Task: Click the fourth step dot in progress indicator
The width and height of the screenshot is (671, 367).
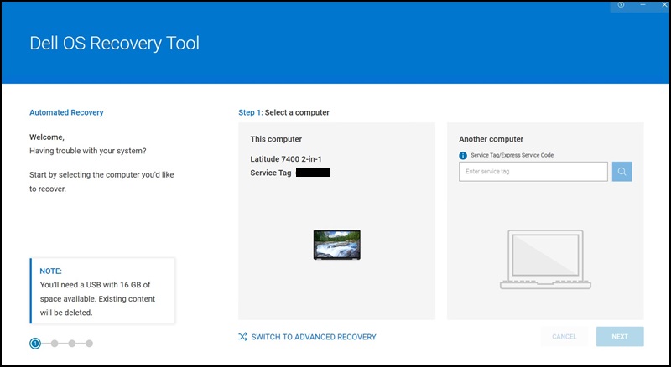Action: [x=89, y=343]
